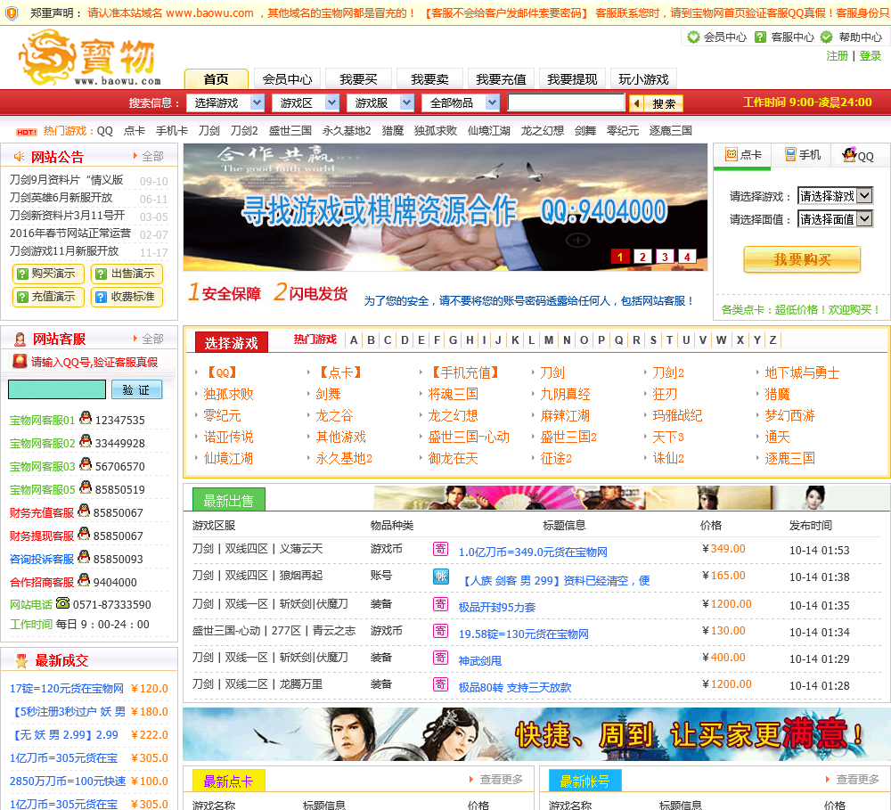Select 地下城与勇士 in game list
891x810 pixels.
[802, 372]
